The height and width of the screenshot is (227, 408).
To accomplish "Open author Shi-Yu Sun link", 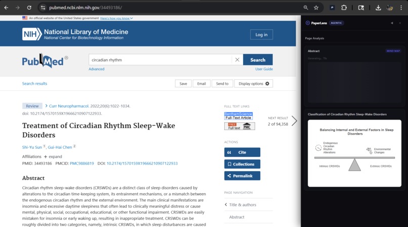I will [x=32, y=147].
